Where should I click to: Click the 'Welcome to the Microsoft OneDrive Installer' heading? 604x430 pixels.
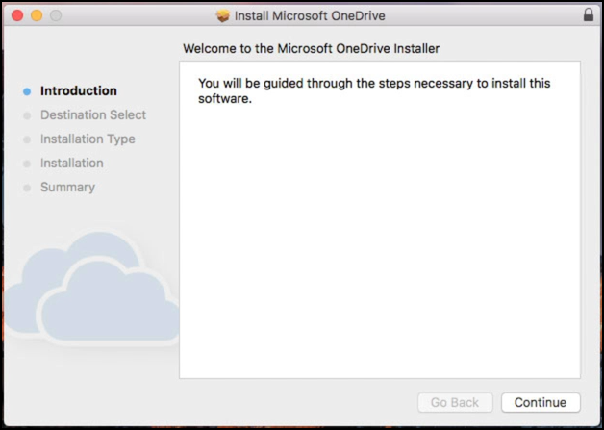tap(312, 48)
